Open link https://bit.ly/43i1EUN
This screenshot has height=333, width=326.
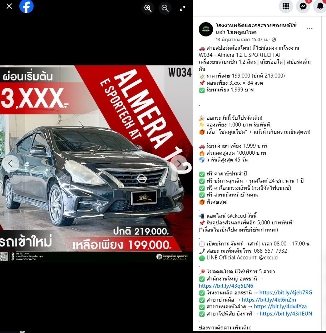click(286, 314)
